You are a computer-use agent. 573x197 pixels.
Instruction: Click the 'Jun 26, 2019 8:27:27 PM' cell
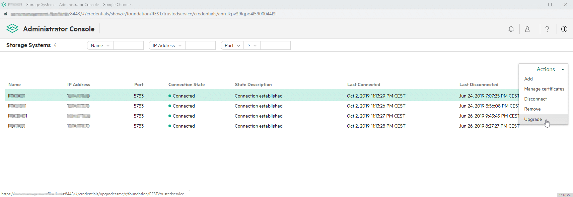coord(489,126)
